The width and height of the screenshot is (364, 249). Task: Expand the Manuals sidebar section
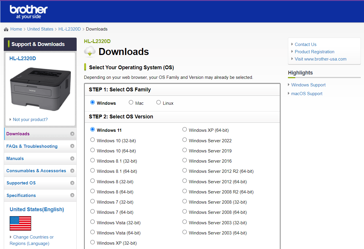tap(15, 158)
